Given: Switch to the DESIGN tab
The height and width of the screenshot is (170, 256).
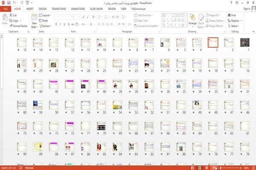Looking at the screenshot, I should [x=43, y=9].
